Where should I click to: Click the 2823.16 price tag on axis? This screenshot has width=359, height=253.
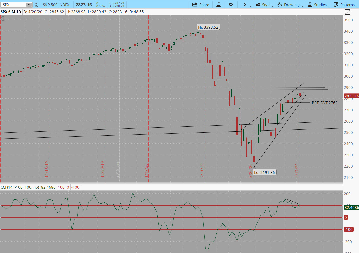point(351,96)
